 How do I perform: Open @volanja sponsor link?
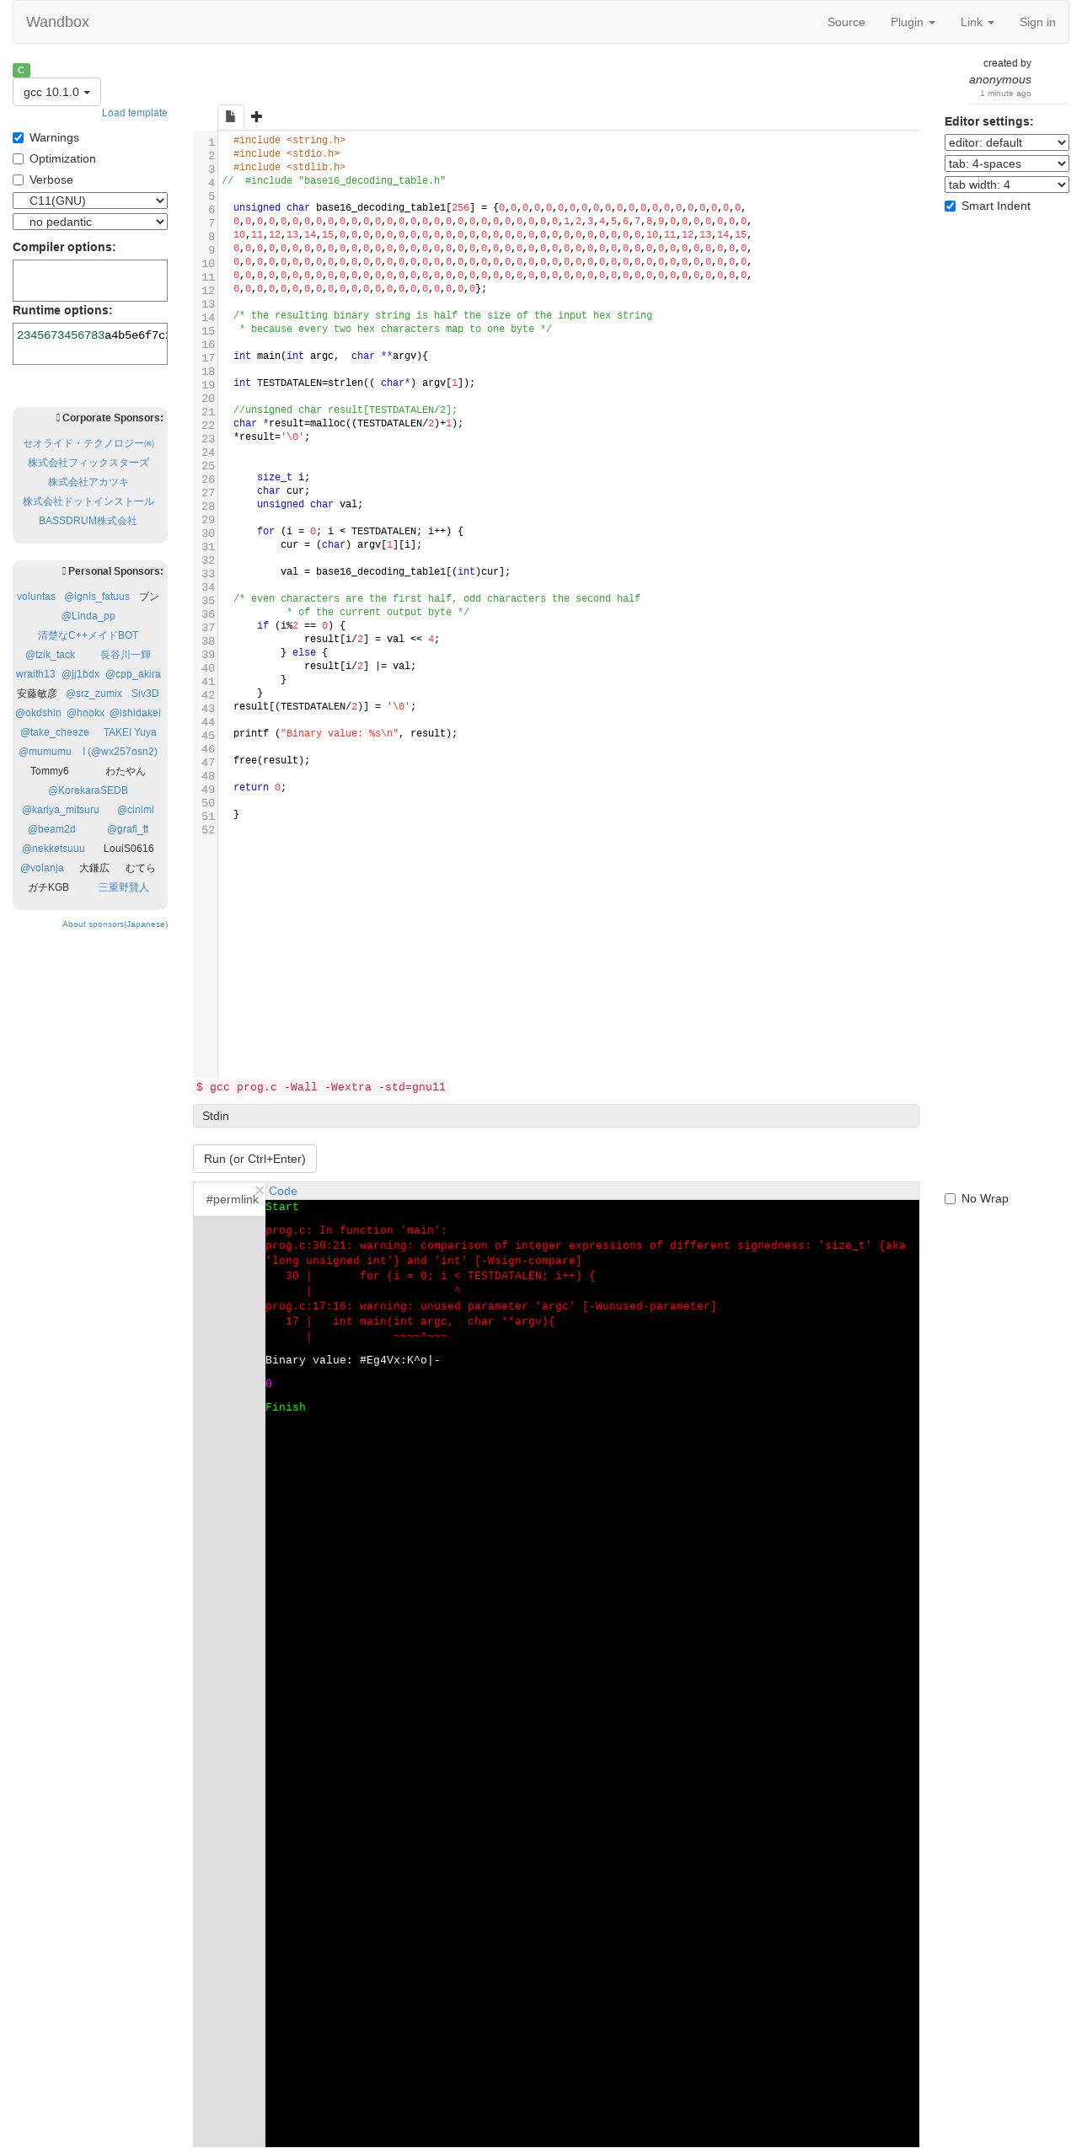(42, 868)
